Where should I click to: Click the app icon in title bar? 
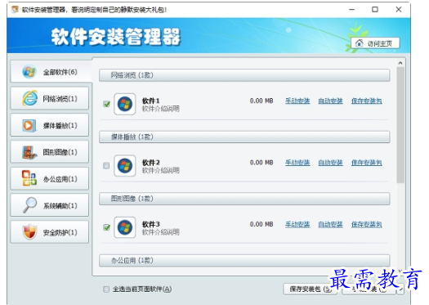point(15,10)
